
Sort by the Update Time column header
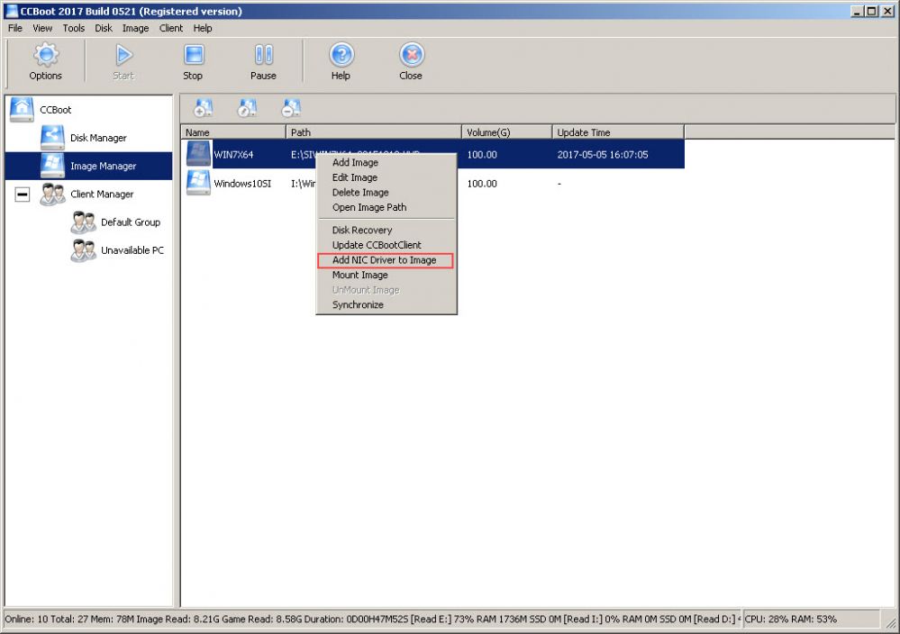coord(618,132)
